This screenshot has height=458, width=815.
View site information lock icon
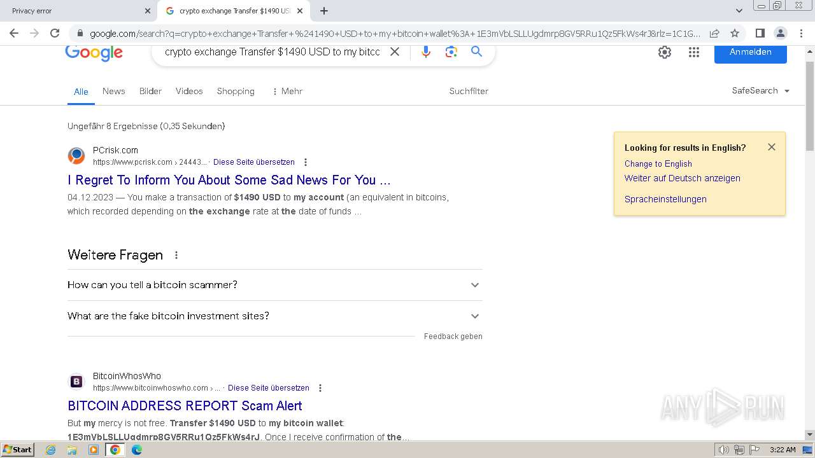[x=80, y=33]
